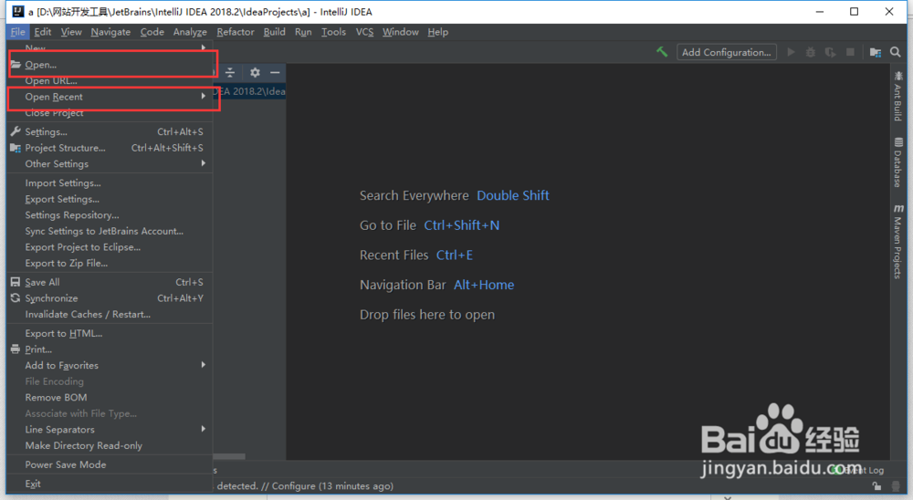Open the Navigate menu
Viewport: 913px width, 500px height.
[110, 32]
